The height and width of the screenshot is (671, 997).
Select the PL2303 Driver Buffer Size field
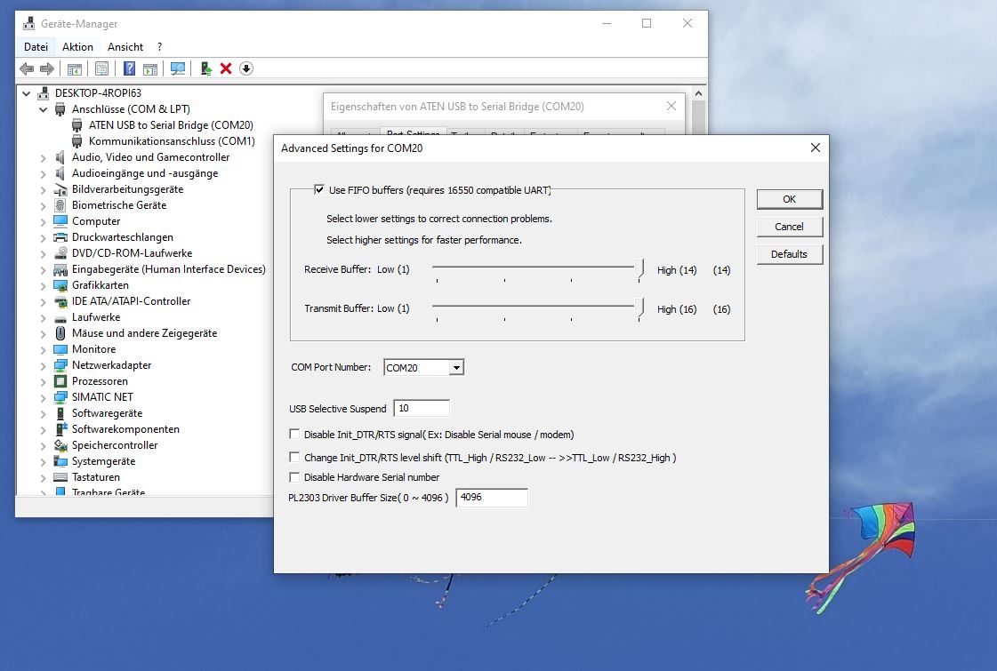pyautogui.click(x=491, y=498)
